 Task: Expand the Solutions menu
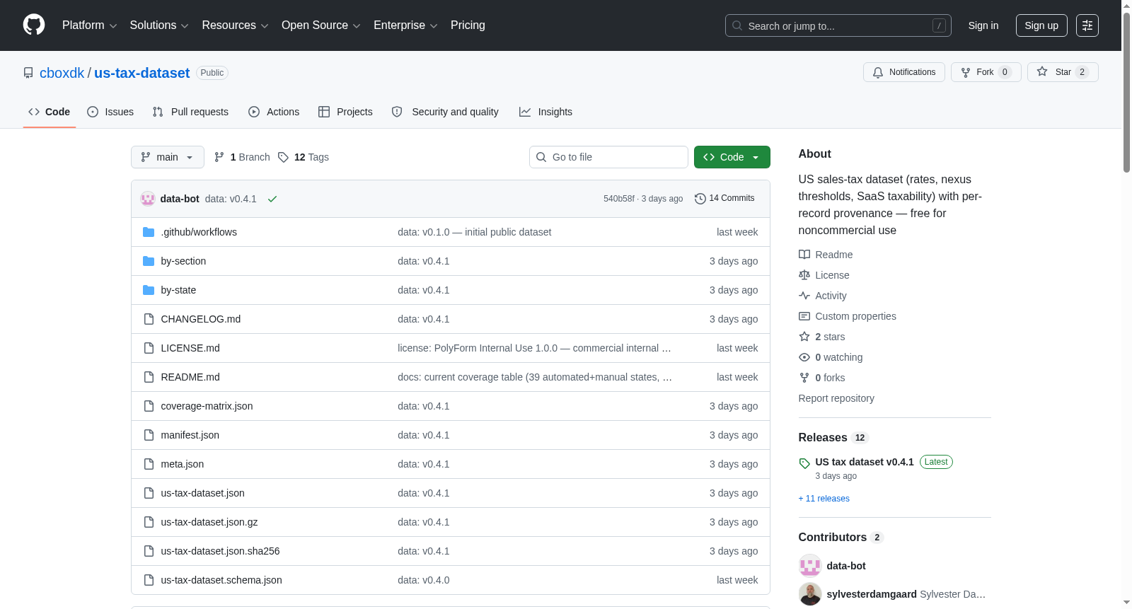pyautogui.click(x=159, y=25)
